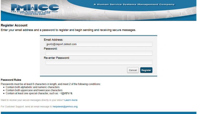Click the instruction sentence about secure messages
The height and width of the screenshot is (114, 197).
pyautogui.click(x=68, y=30)
